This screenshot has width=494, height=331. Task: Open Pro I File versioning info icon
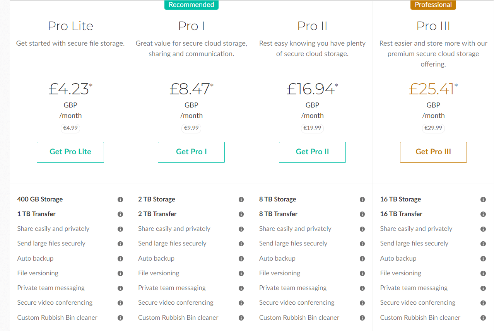coord(241,273)
